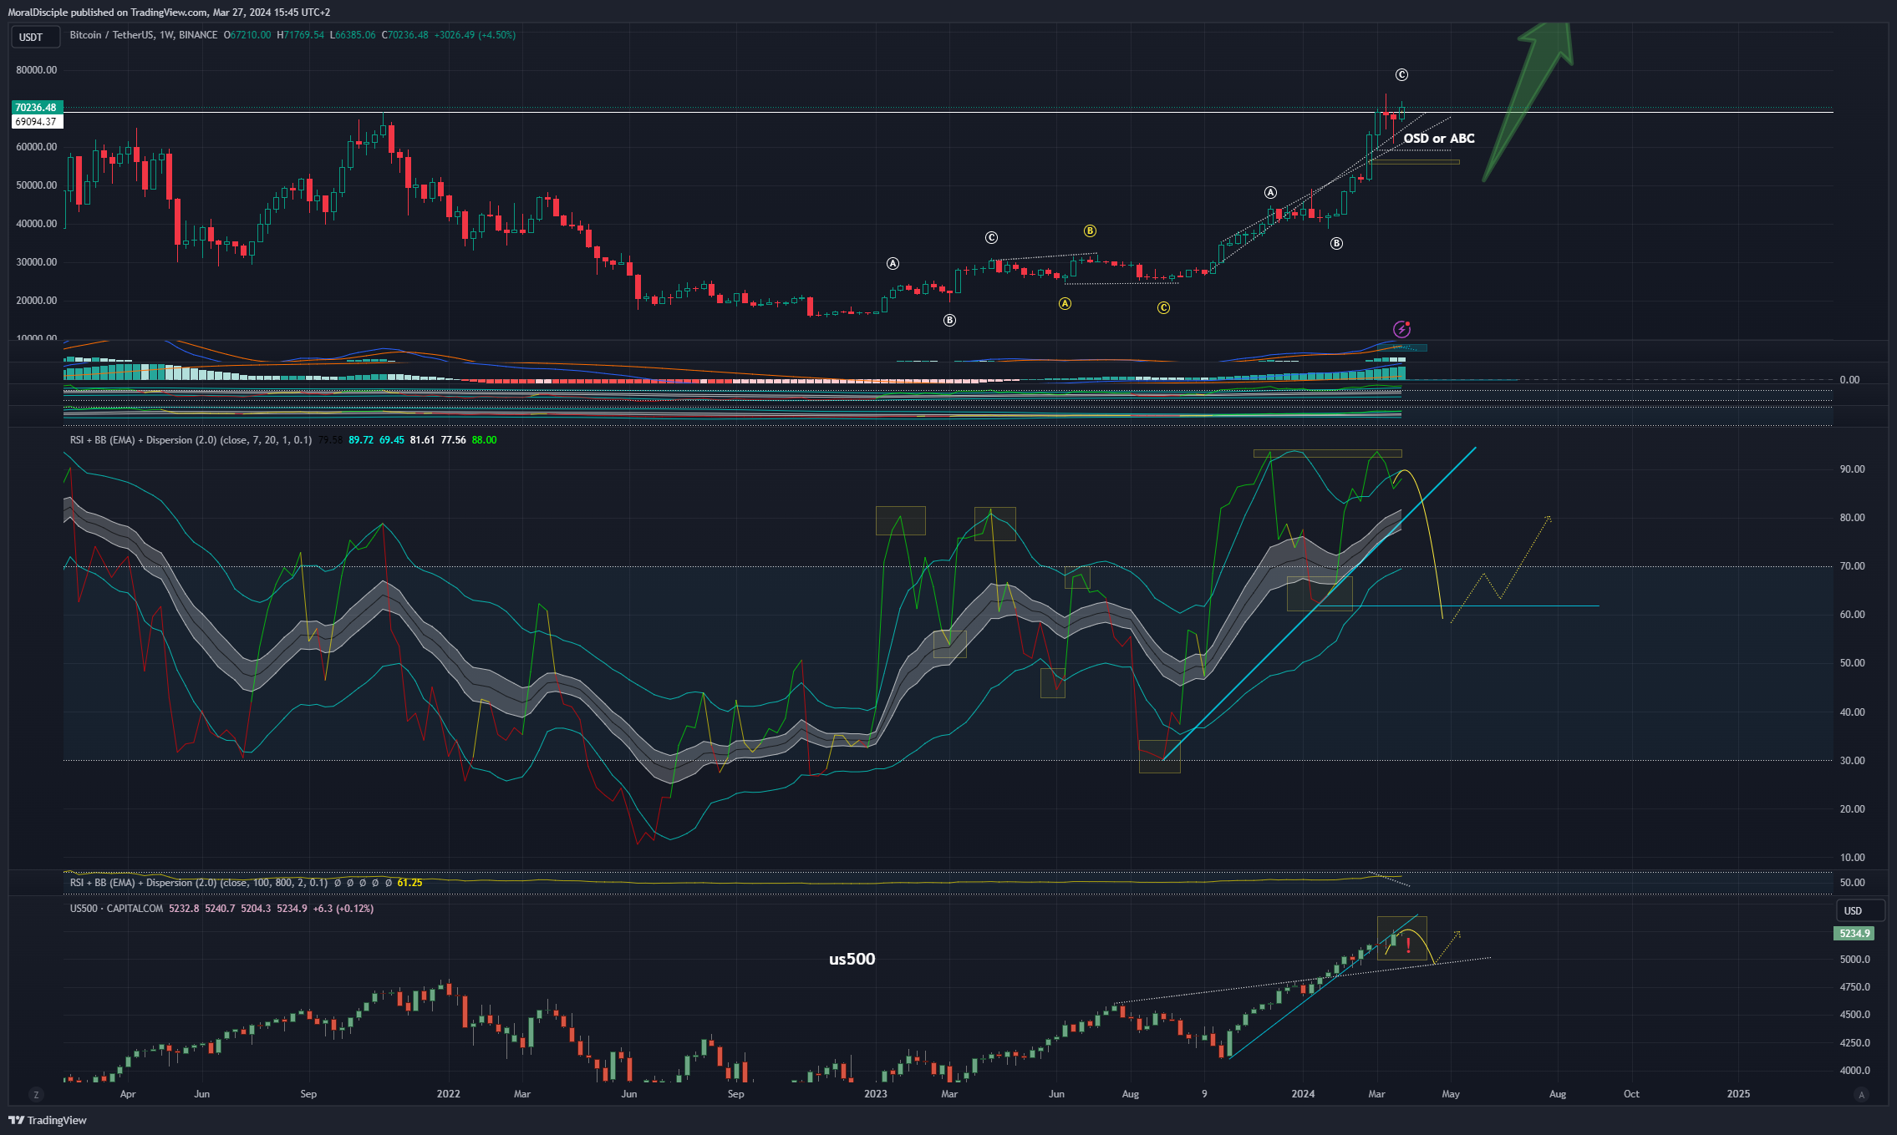Click the 'Bitcoin / TetherUS, 1W, BINANCE' legend
Viewport: 1897px width, 1135px height.
click(144, 35)
